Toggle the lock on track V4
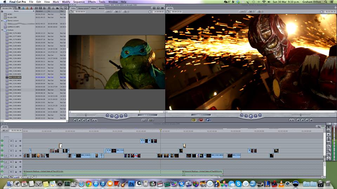The width and height of the screenshot is (337, 189). [16, 141]
